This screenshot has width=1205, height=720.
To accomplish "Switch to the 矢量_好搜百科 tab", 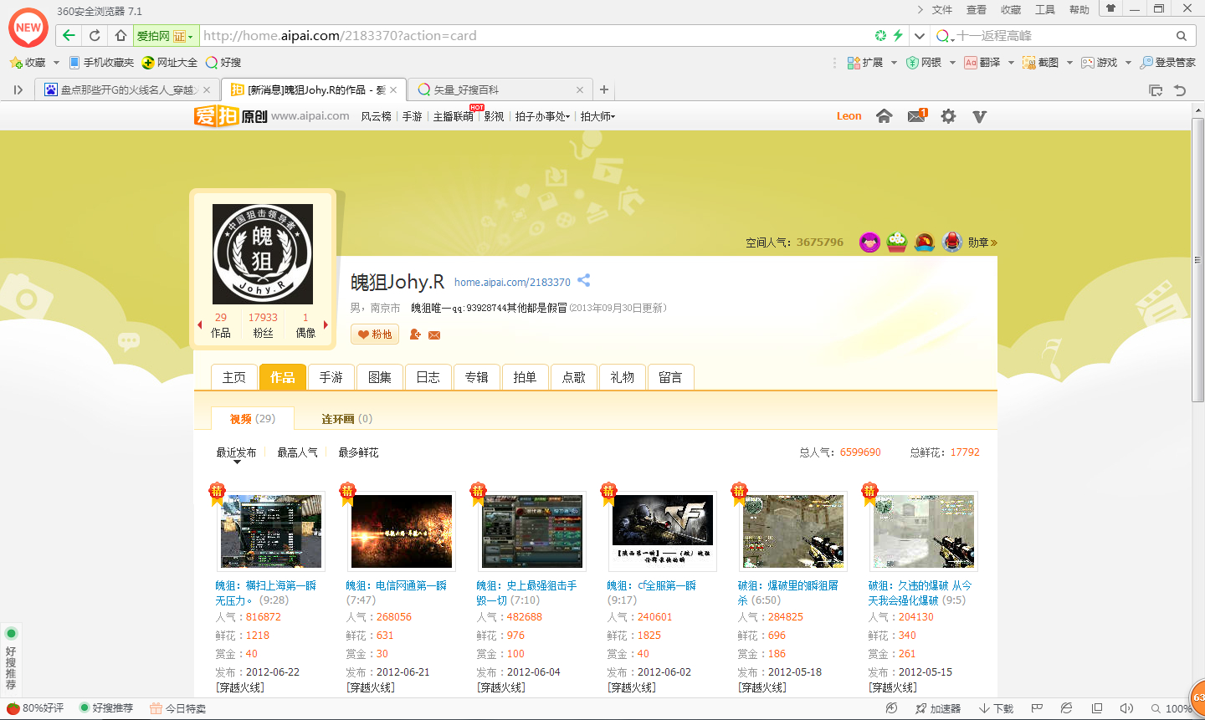I will [500, 89].
